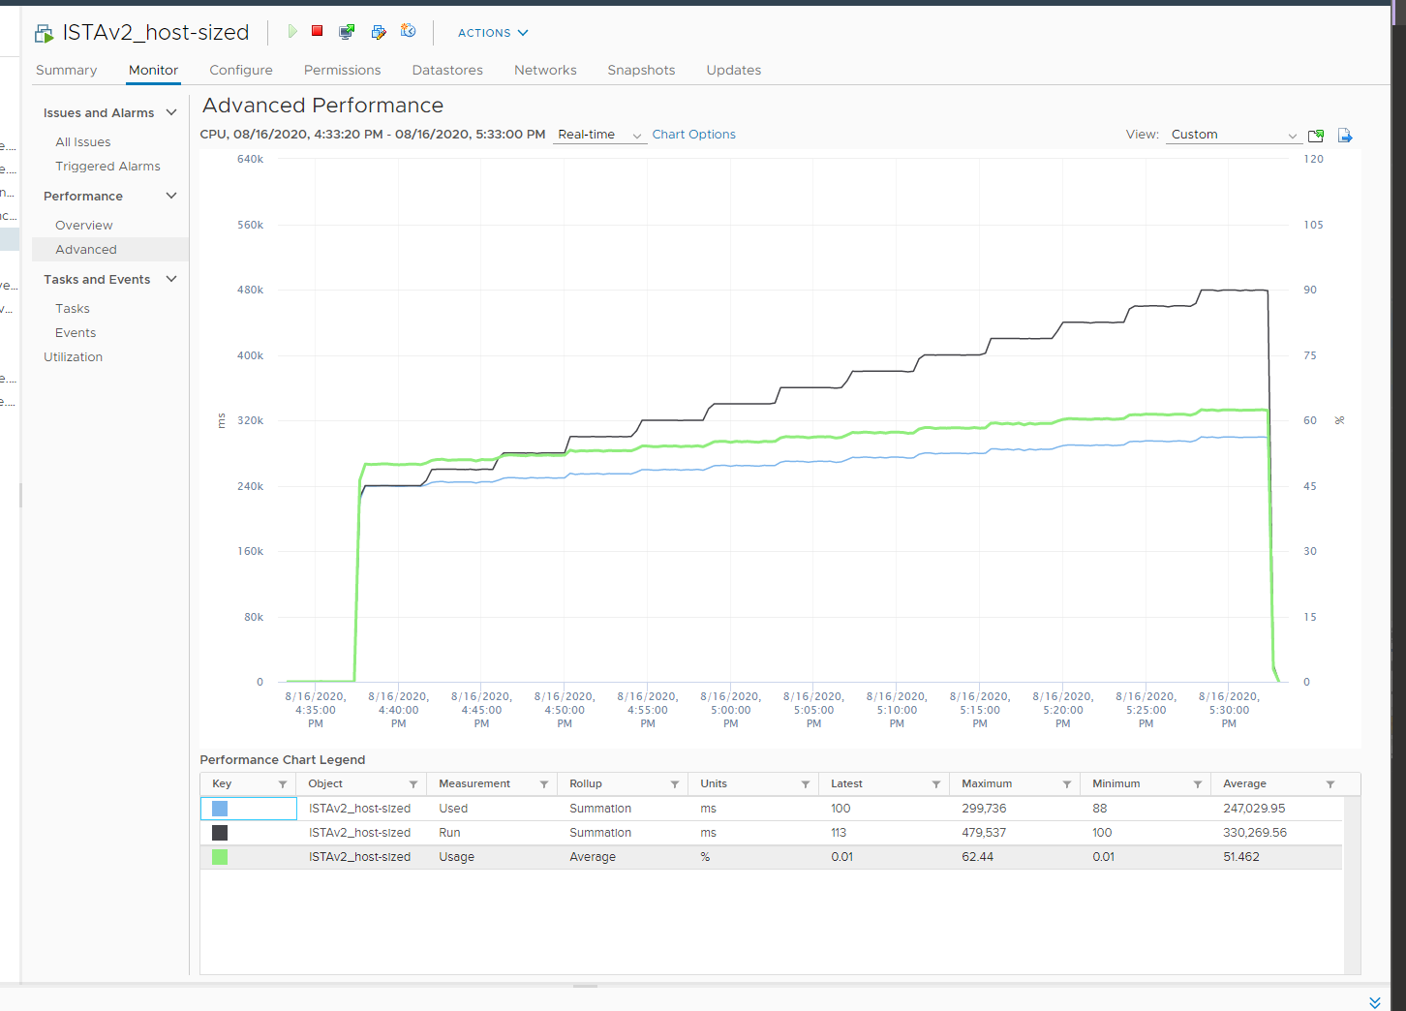The image size is (1406, 1011).
Task: Open the Measurement column filter icon
Action: coord(544,784)
